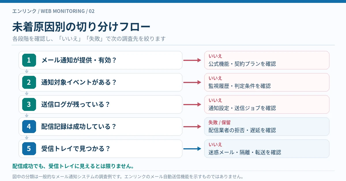This screenshot has height=181, width=346.
Task: Click the footnote starting 図中の分類は一般的な
Action: pos(128,176)
